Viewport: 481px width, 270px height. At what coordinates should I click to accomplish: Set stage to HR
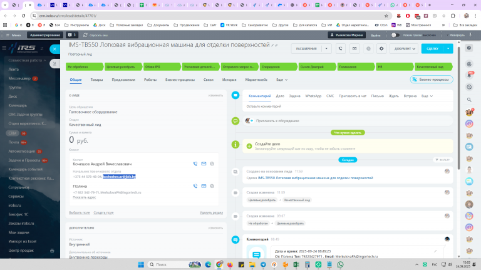[x=395, y=66]
